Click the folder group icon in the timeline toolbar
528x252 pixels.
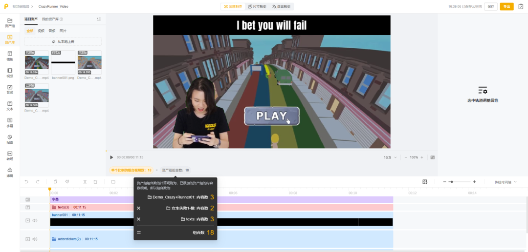(113, 182)
